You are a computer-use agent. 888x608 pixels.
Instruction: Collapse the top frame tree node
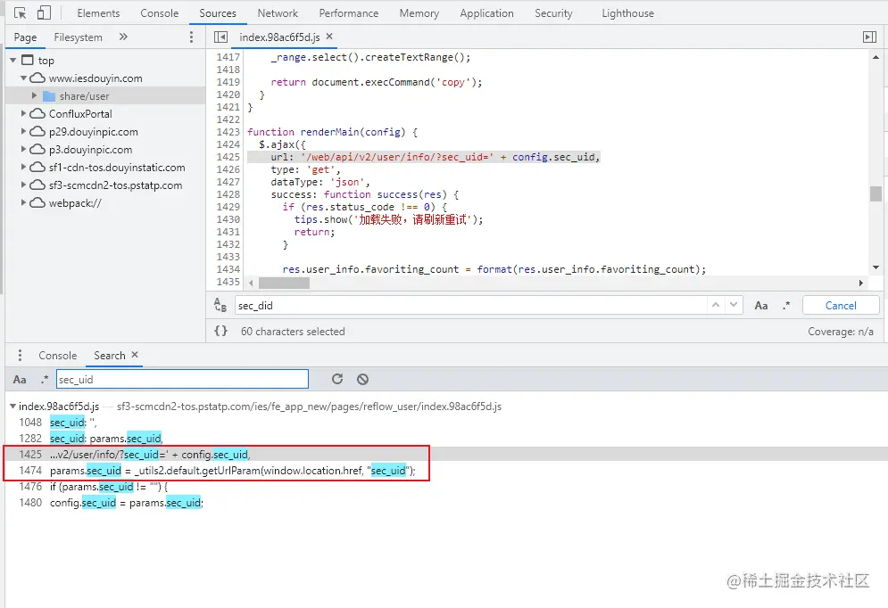[12, 60]
